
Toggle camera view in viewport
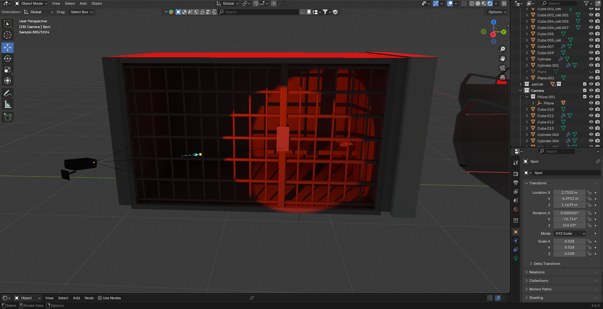(502, 68)
